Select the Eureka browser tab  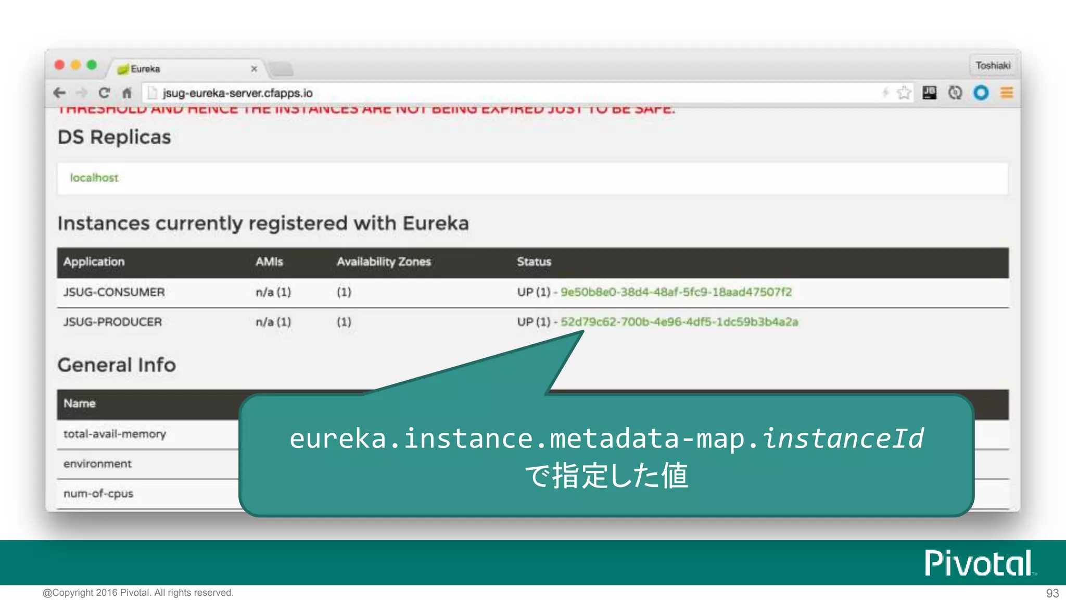pos(187,69)
